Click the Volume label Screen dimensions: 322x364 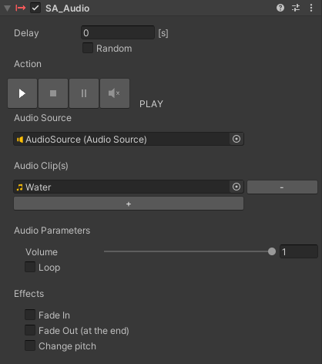click(42, 252)
